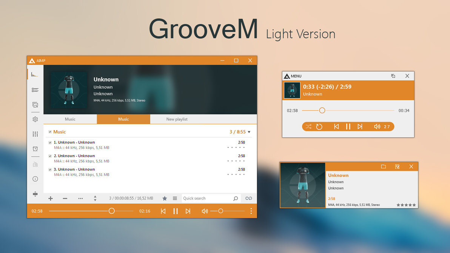Image resolution: width=450 pixels, height=253 pixels.
Task: Click the mini player album art thumbnail
Action: [292, 90]
